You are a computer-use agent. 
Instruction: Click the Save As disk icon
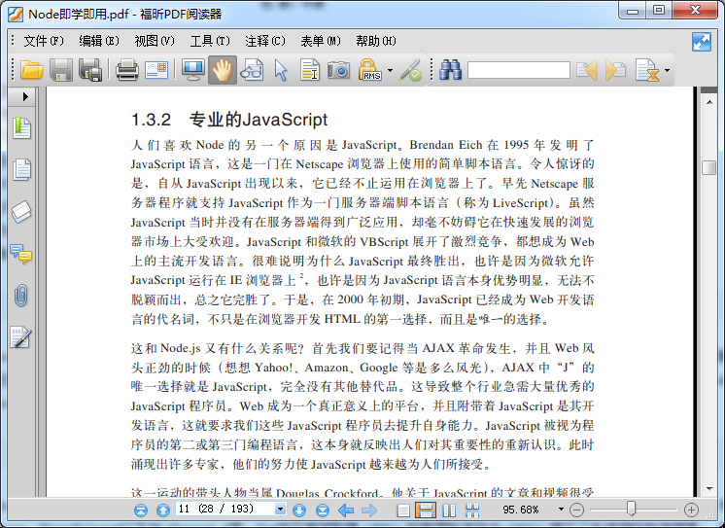coord(90,70)
